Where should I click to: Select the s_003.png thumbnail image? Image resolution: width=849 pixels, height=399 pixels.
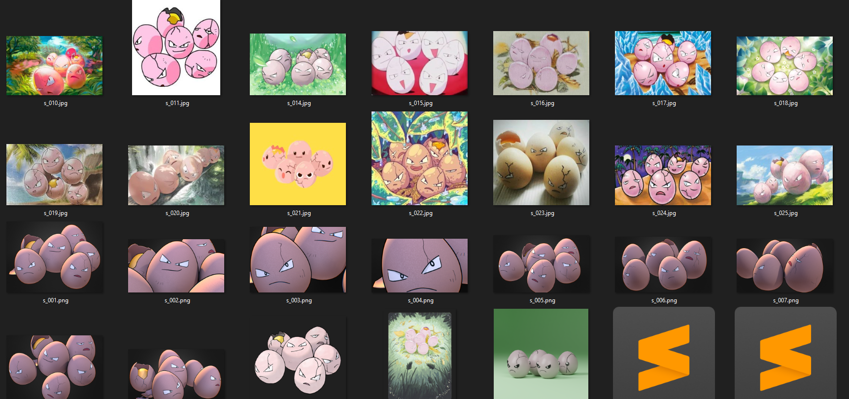(x=298, y=259)
